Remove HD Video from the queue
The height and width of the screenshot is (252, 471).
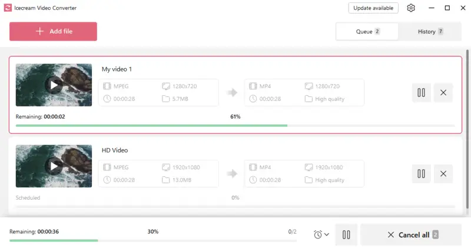[x=443, y=174]
